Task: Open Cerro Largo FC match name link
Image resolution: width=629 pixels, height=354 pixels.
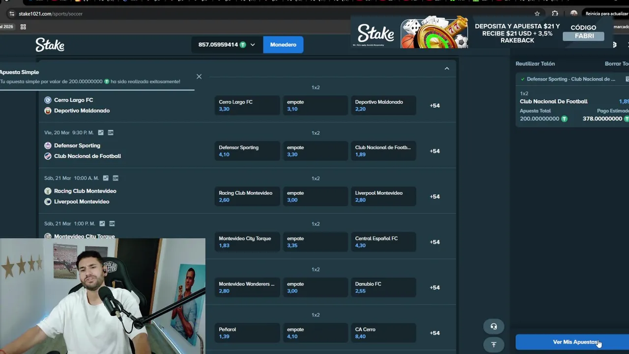Action: (x=74, y=100)
